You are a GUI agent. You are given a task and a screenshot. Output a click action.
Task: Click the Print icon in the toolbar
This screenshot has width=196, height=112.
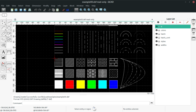tap(30, 10)
